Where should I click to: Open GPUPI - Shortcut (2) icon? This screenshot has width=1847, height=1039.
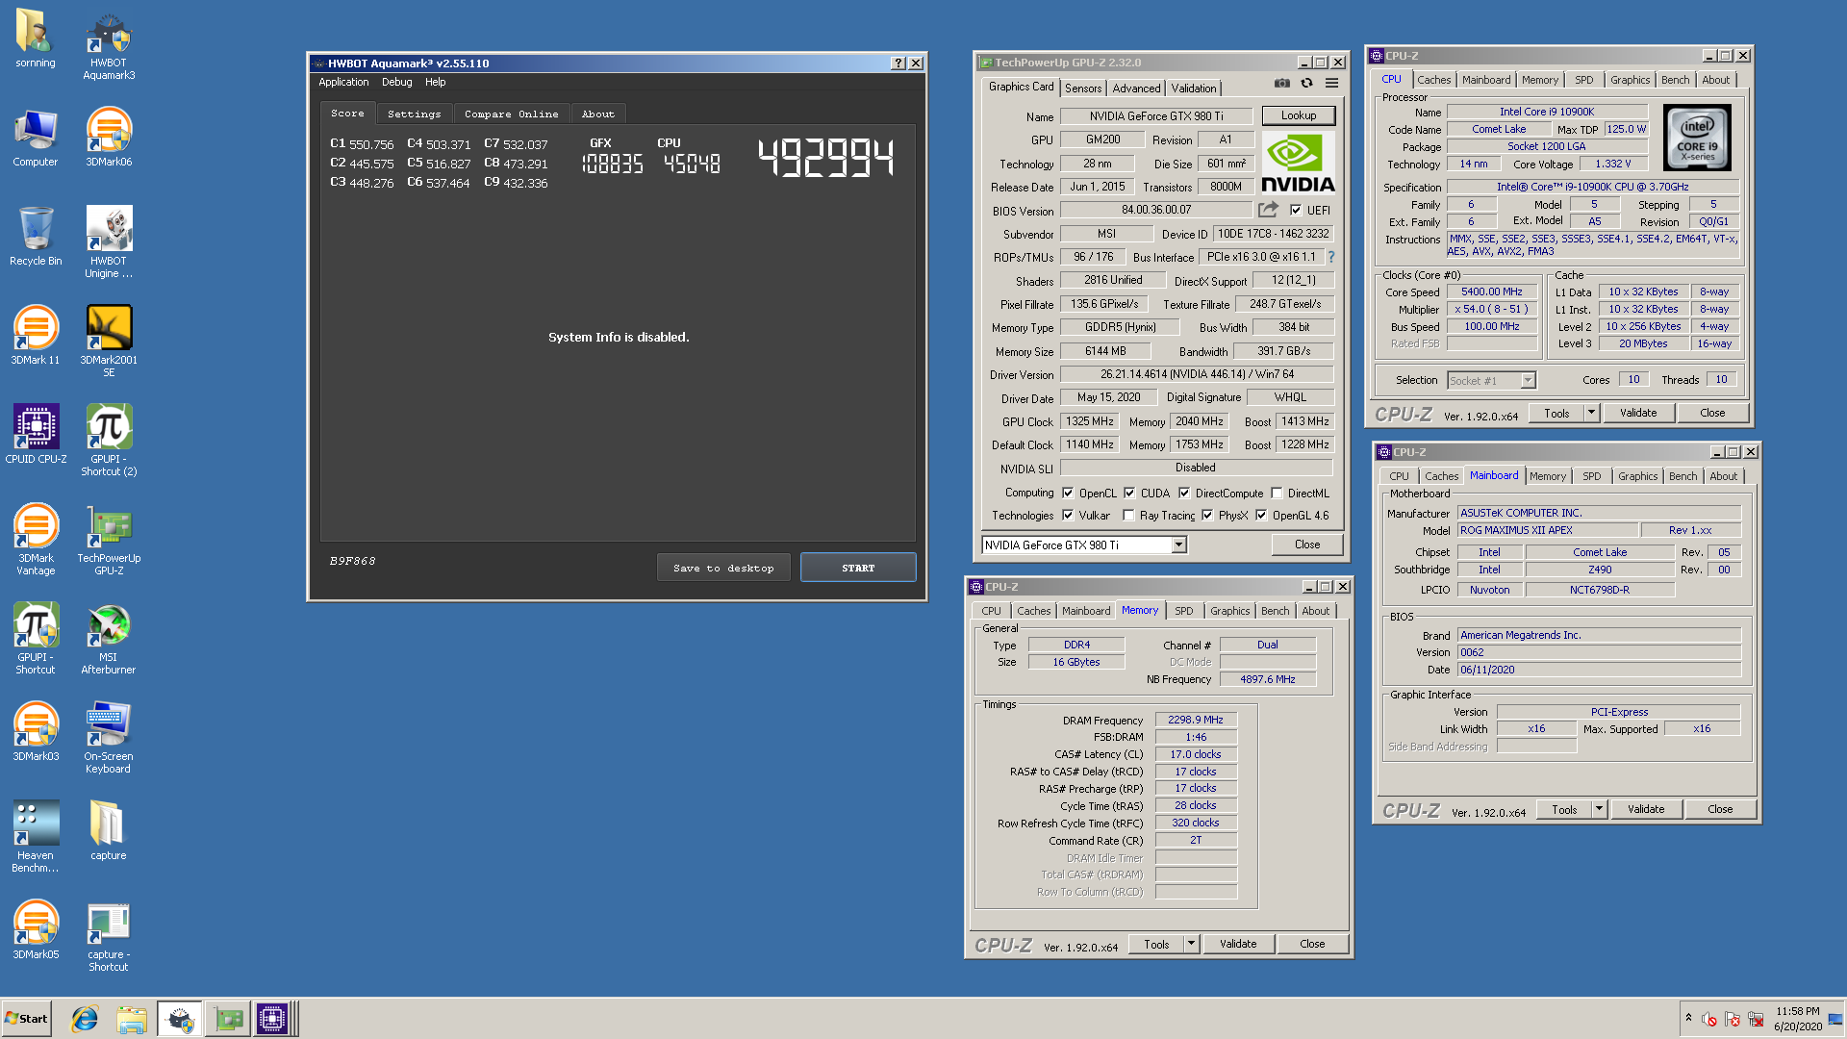(109, 440)
